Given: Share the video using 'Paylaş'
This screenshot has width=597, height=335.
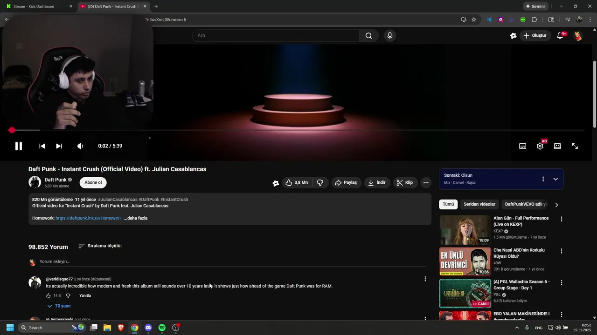Looking at the screenshot, I should point(346,183).
